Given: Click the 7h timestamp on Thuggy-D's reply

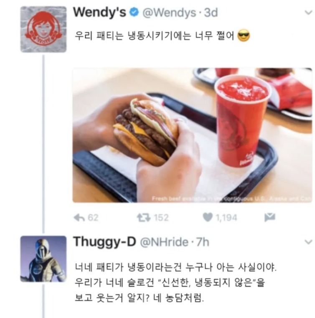Looking at the screenshot, I should [203, 242].
